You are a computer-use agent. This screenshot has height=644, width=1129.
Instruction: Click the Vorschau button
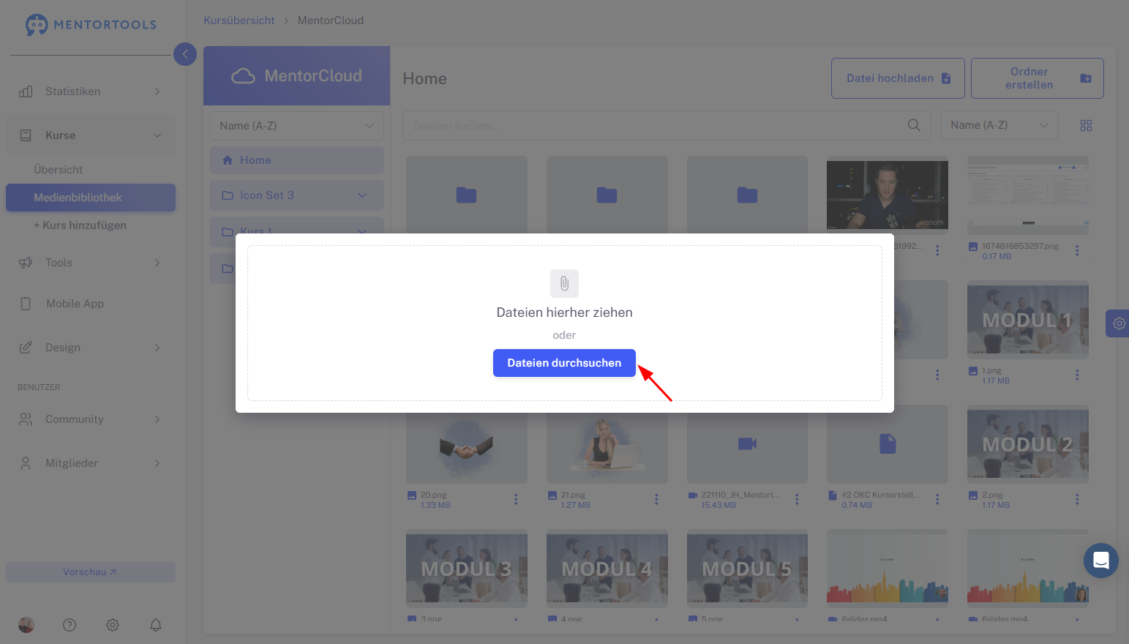pos(91,572)
